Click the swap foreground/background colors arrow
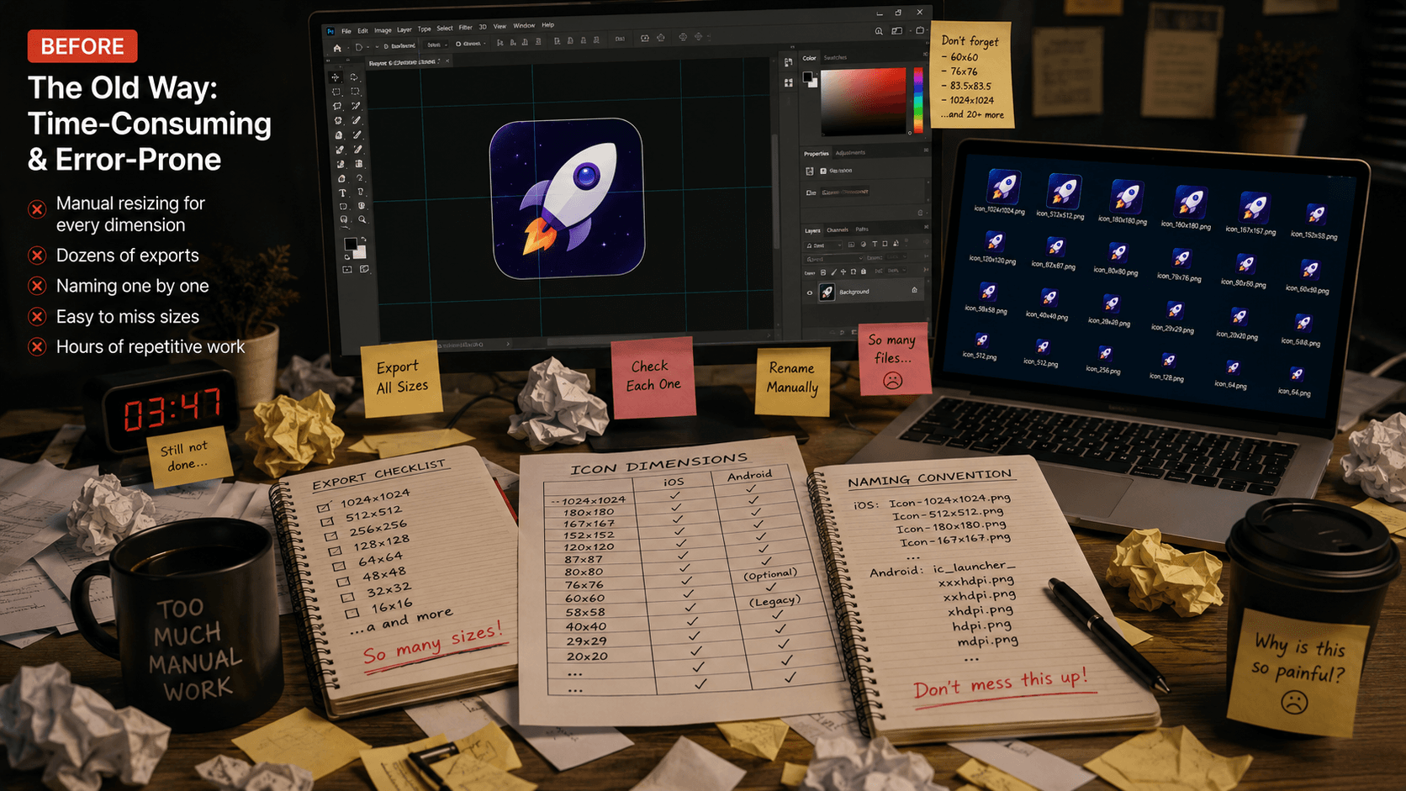Viewport: 1406px width, 791px height. click(363, 239)
